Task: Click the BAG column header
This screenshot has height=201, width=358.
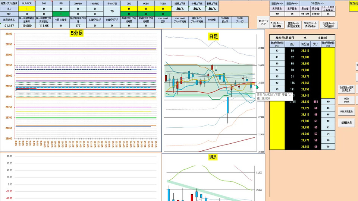Action: (x=44, y=3)
